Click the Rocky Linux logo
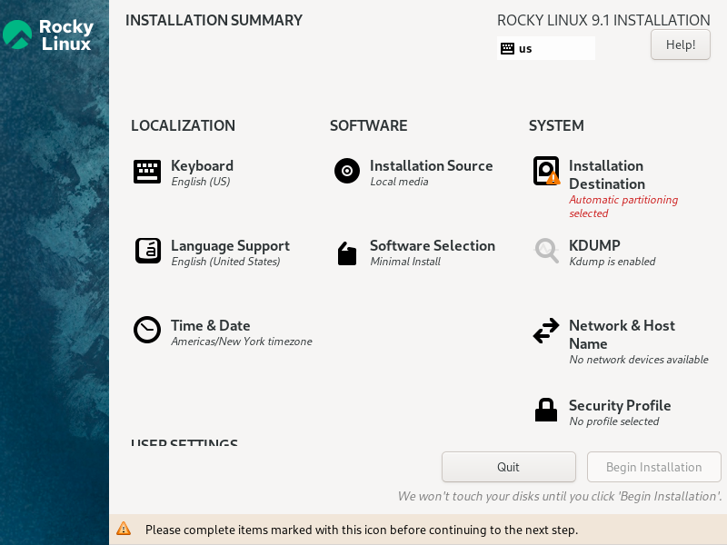The width and height of the screenshot is (727, 545). pos(48,35)
